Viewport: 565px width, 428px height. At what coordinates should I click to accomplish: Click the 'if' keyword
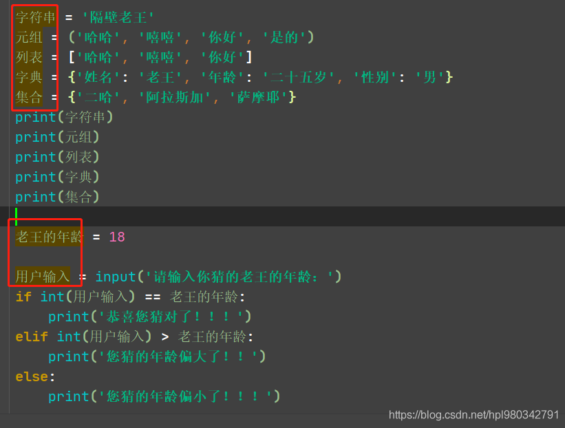point(23,297)
